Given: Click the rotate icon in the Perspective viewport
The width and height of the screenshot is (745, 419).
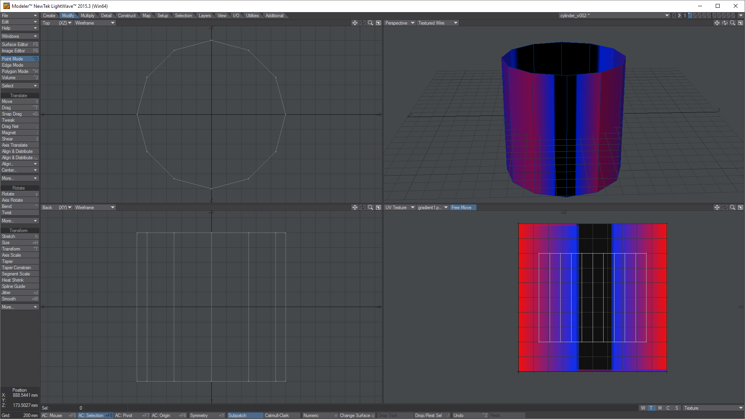Looking at the screenshot, I should [x=725, y=23].
